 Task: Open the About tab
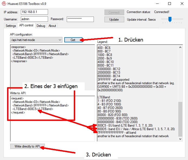[x=52, y=26]
